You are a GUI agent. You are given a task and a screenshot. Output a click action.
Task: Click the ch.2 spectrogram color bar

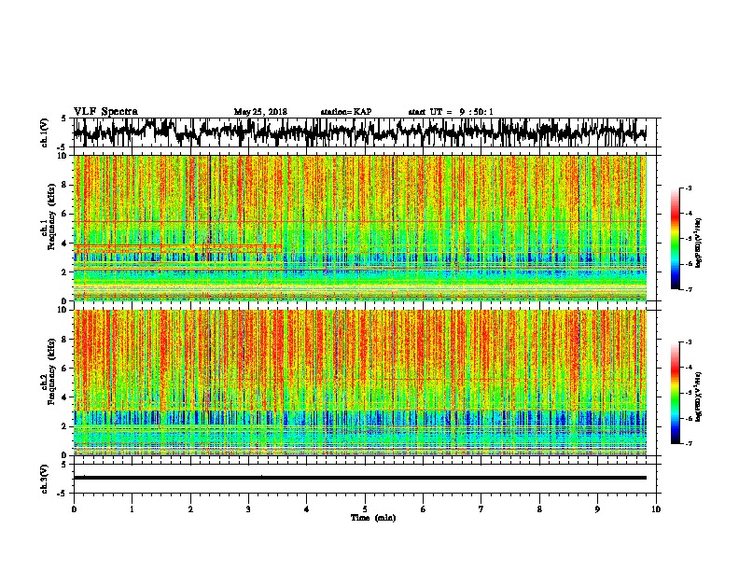676,393
